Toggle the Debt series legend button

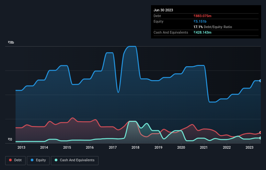click(16, 160)
